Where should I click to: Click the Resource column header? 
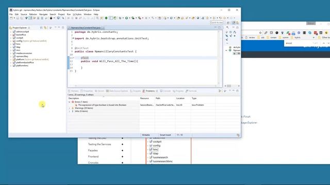(147, 98)
